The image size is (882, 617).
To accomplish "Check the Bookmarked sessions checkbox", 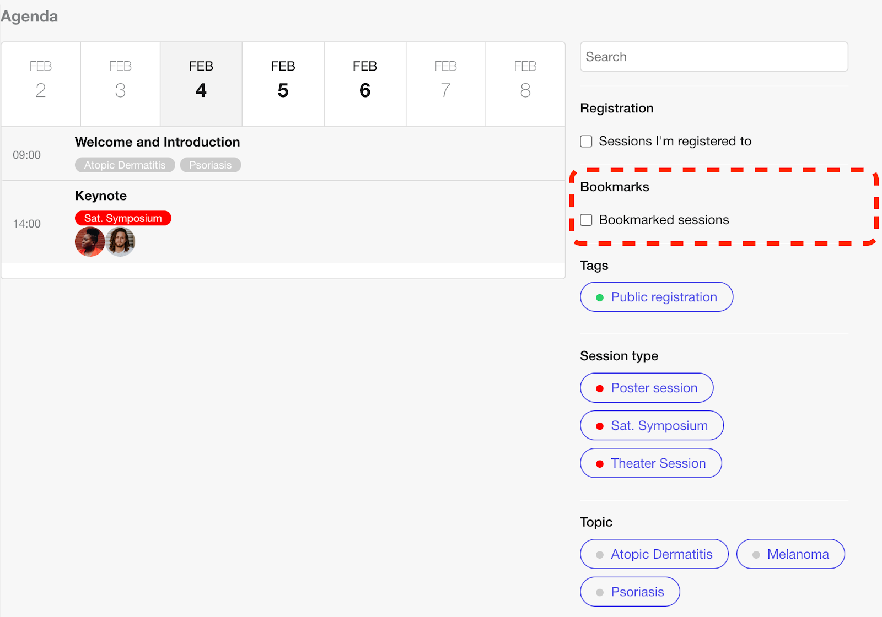I will (587, 220).
